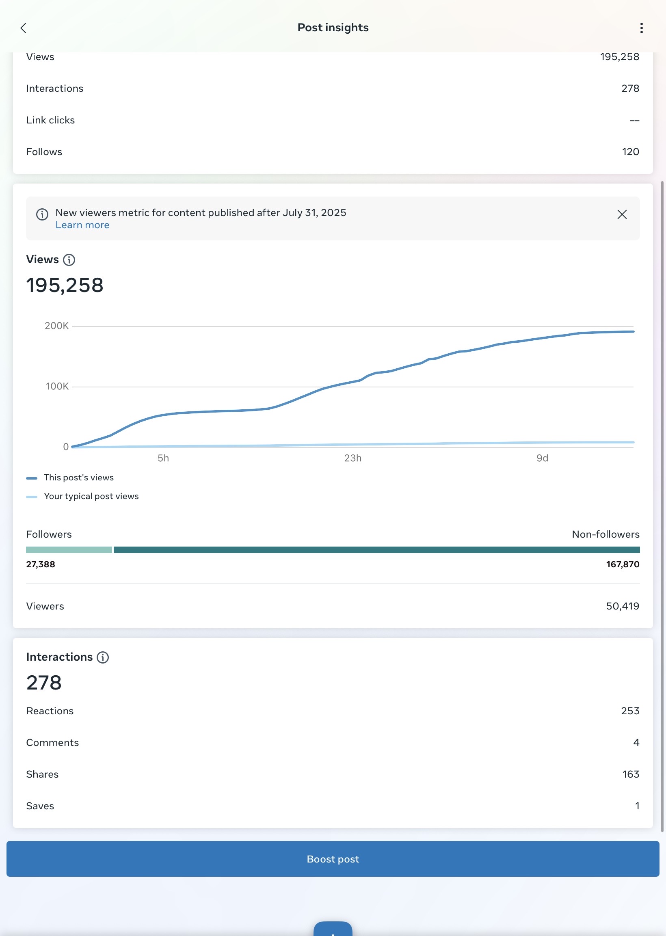Screen dimensions: 666x936
Task: Click the notice's information icon
Action: click(42, 214)
